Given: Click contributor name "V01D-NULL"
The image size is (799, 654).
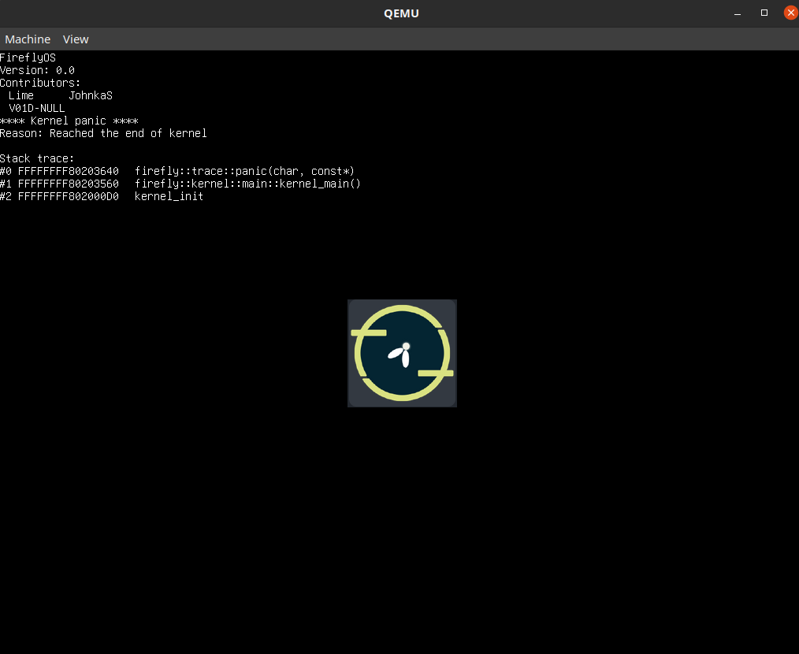Looking at the screenshot, I should [37, 108].
